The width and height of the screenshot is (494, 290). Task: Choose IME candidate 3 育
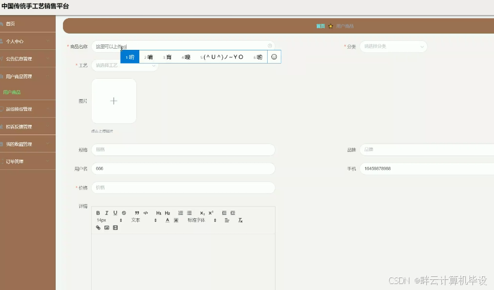[167, 57]
